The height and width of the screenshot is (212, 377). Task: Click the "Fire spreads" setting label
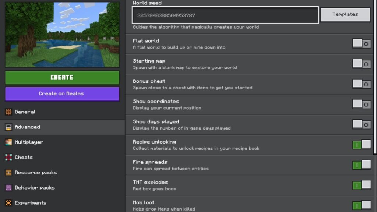click(150, 162)
